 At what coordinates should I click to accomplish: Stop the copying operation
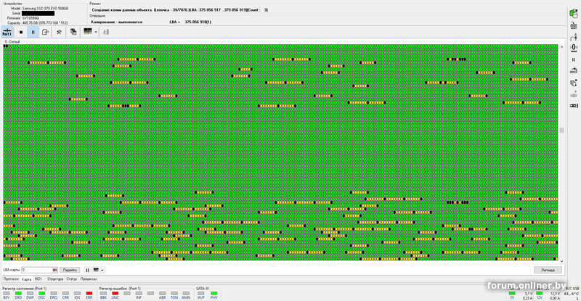pos(21,32)
